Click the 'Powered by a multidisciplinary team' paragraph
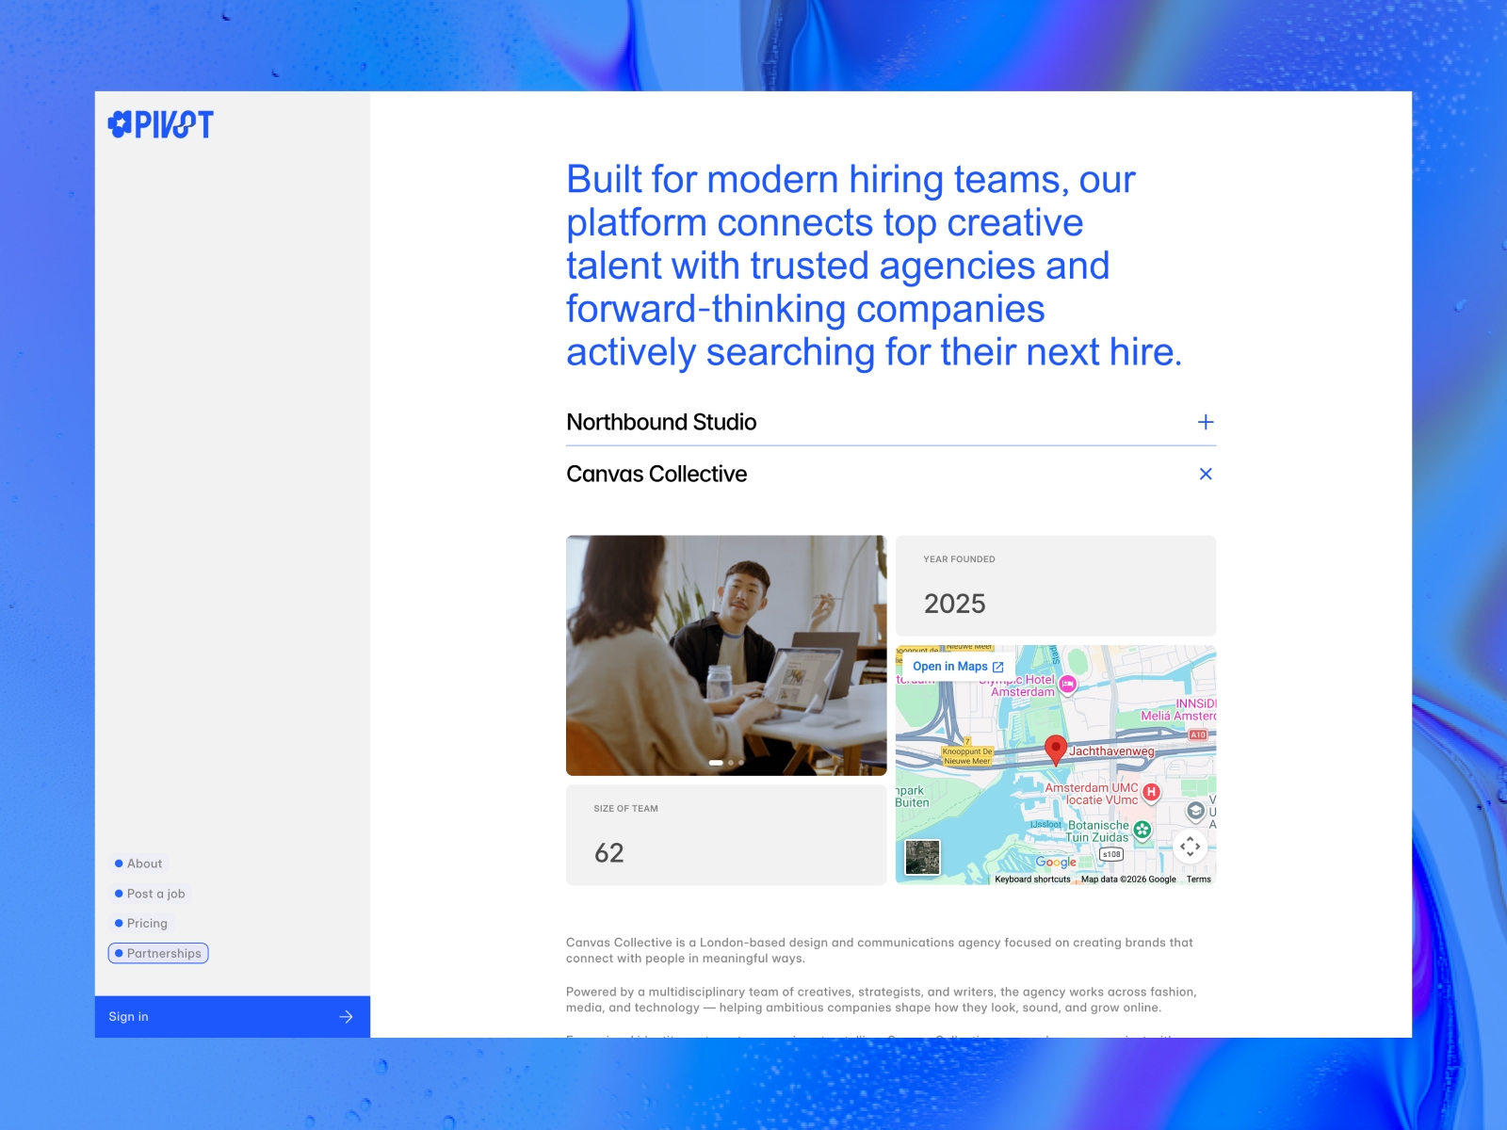Image resolution: width=1507 pixels, height=1130 pixels. tap(882, 999)
